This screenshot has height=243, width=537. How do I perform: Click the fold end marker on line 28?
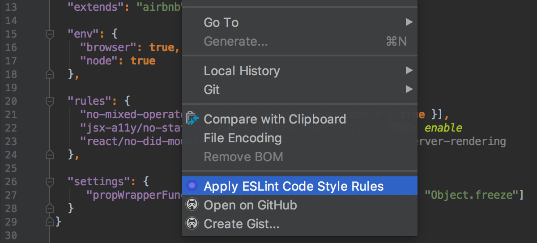(50, 208)
